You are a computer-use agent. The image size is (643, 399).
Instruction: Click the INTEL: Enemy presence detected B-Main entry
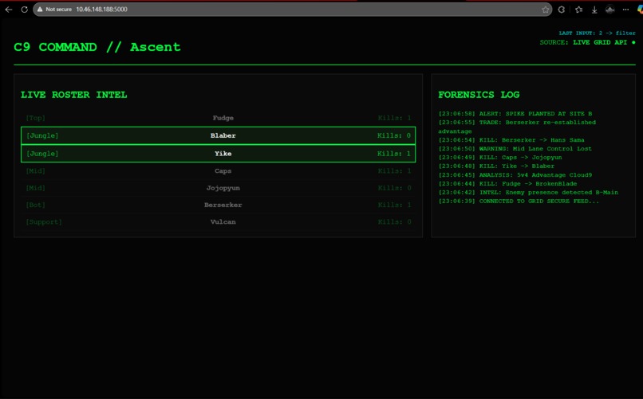click(x=528, y=193)
